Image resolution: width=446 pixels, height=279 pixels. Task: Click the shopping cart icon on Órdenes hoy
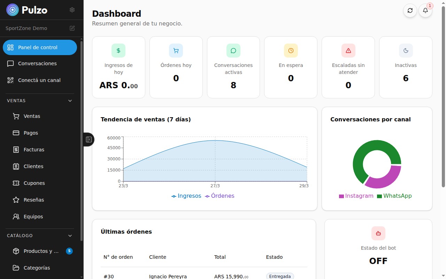[176, 51]
